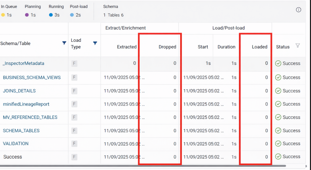Image resolution: width=311 pixels, height=170 pixels.
Task: Click the full load badge for BUSINESS_SCHEMA_VIEWS
Action: (x=74, y=77)
